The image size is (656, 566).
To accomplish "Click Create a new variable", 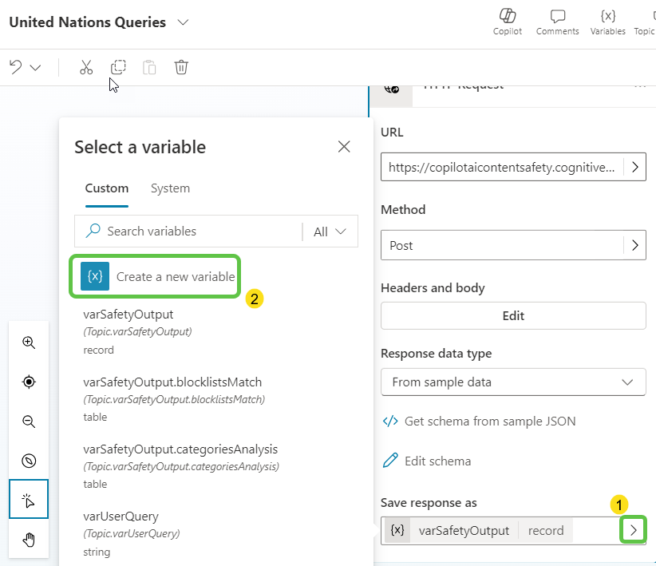I will (x=155, y=275).
